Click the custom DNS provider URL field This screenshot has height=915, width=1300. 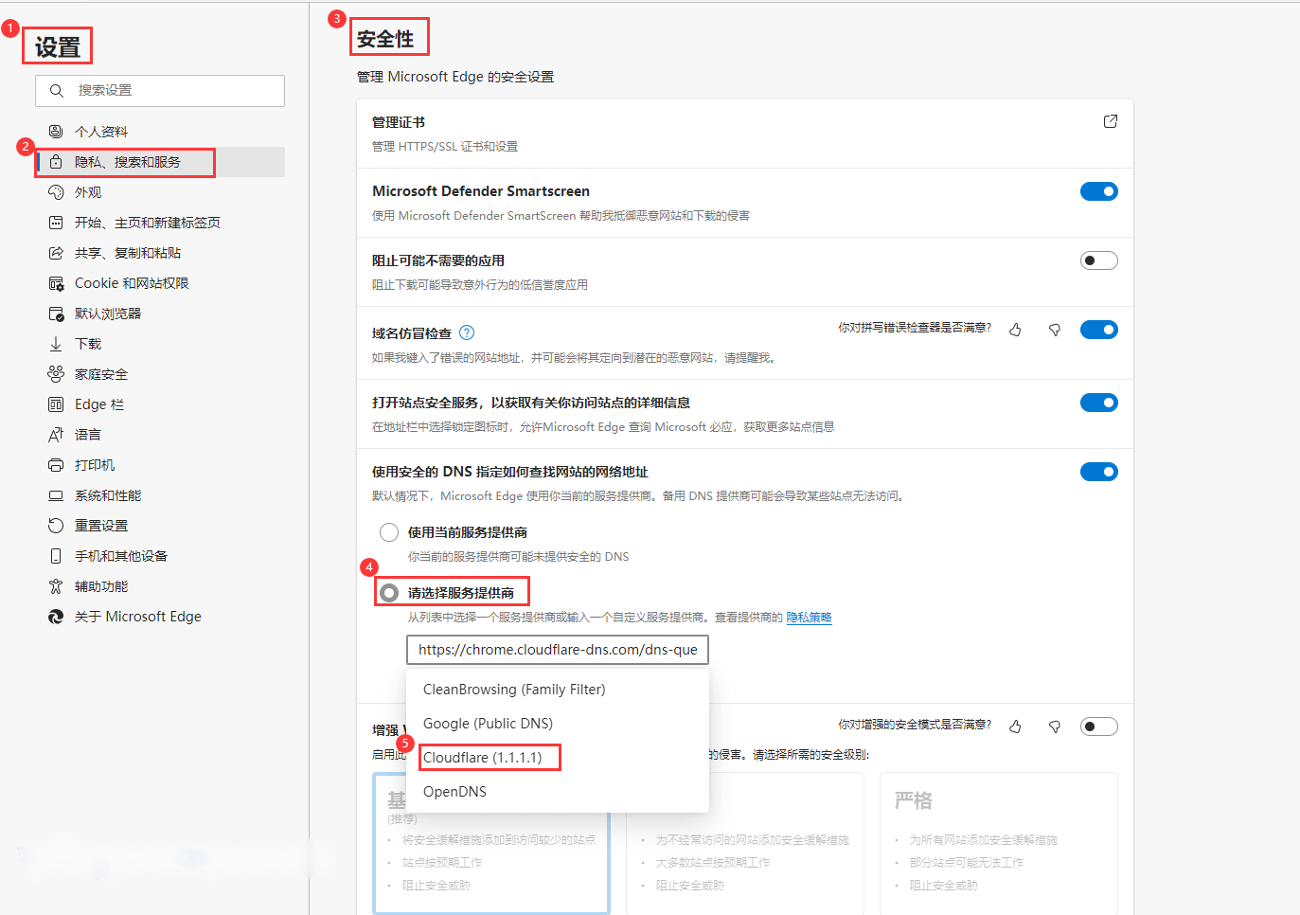click(558, 650)
